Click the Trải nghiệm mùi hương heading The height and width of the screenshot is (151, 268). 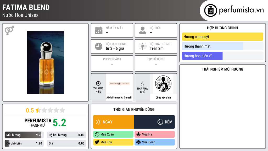222,69
